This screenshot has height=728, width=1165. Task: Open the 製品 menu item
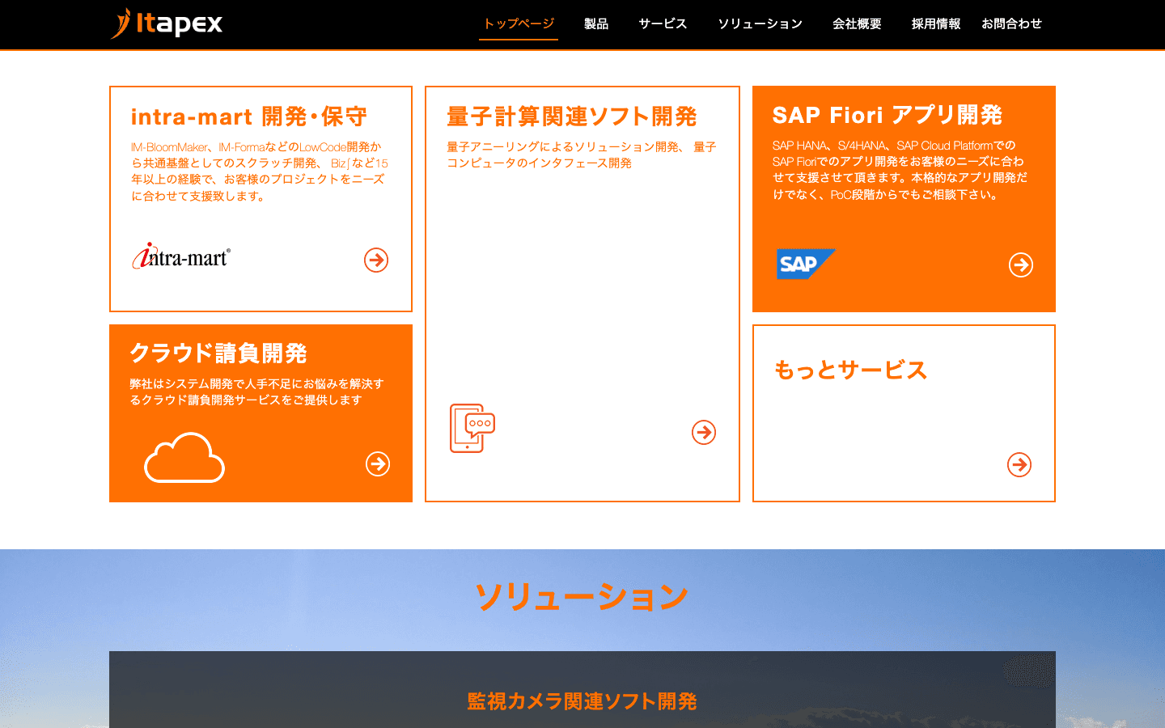[596, 24]
